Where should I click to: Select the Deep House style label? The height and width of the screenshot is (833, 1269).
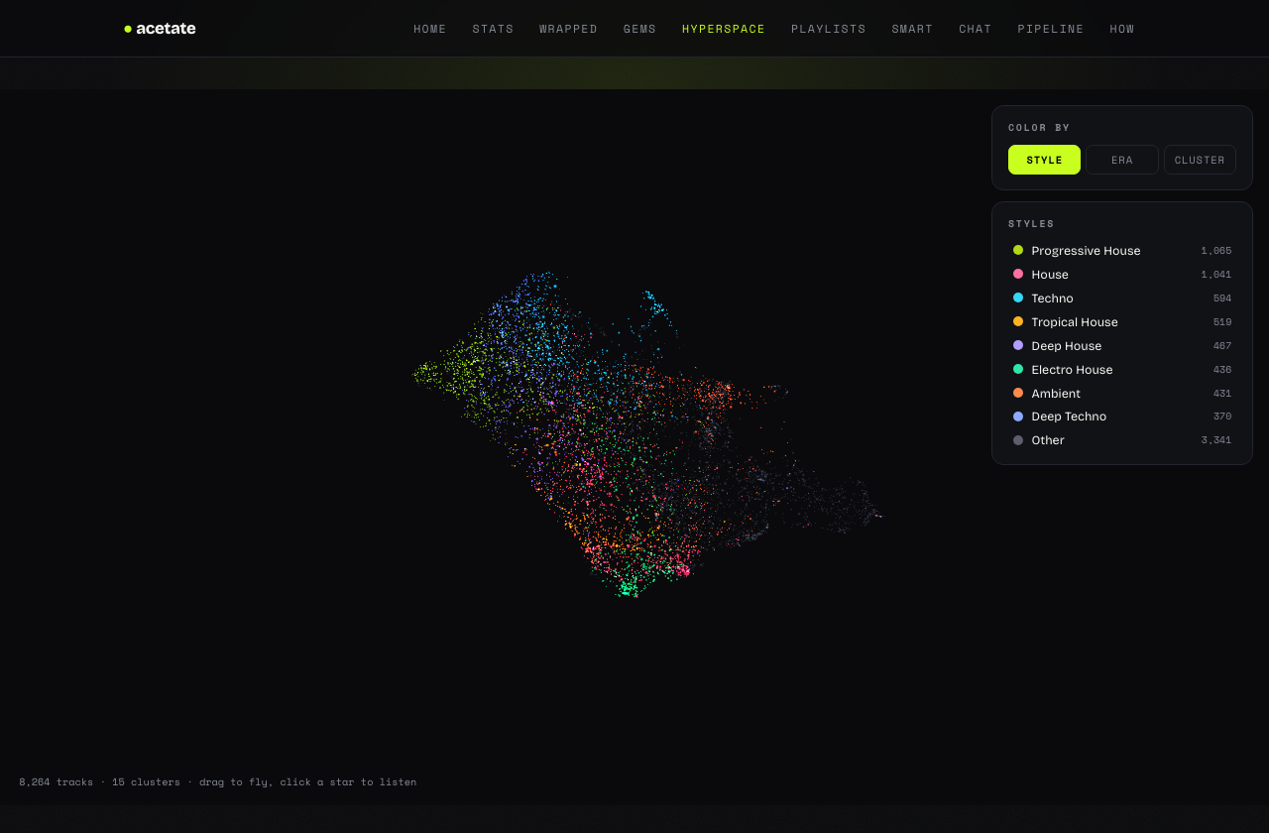pyautogui.click(x=1067, y=346)
